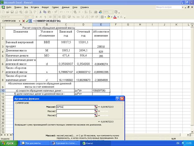Collapse dialog using the Массив1 range selector icon
The image size is (194, 146).
point(95,107)
